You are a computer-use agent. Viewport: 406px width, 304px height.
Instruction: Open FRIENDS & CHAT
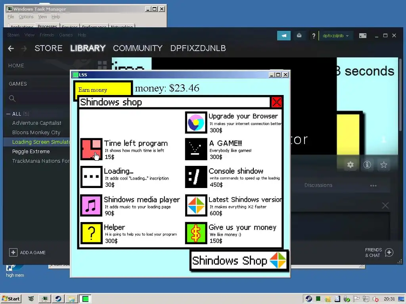pos(379,253)
